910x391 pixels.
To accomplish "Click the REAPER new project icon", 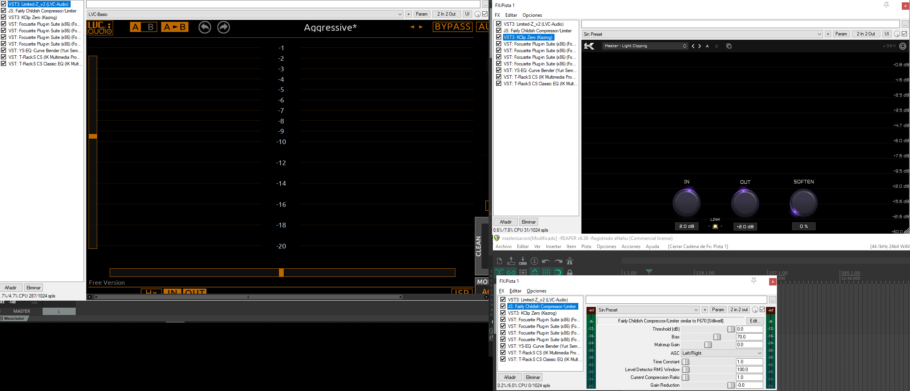I will (x=499, y=261).
